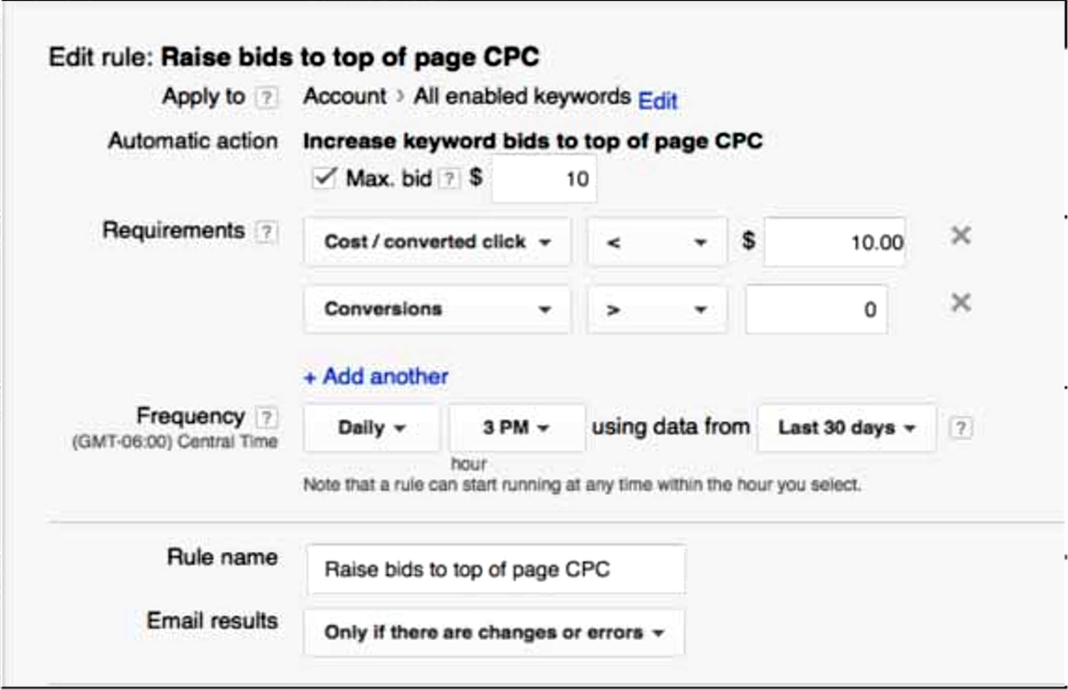1068x690 pixels.
Task: Remove the Cost / converted click requirement
Action: point(961,236)
